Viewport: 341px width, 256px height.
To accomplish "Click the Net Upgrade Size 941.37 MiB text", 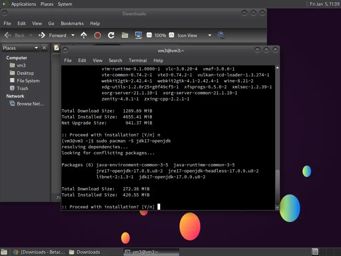I will (107, 123).
